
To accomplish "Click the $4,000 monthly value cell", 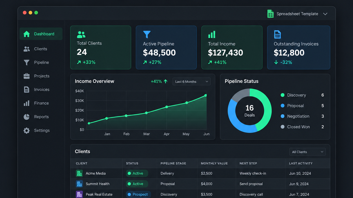I will pos(207,184).
